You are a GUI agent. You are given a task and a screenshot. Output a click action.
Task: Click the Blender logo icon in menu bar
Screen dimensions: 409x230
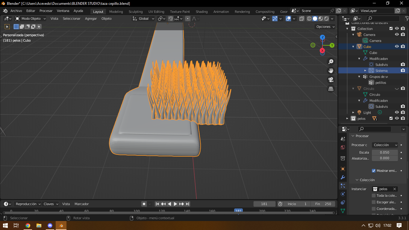click(x=5, y=11)
